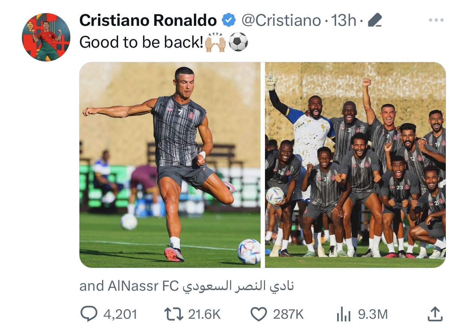The image size is (468, 330).
Task: Open view analytics bar chart icon
Action: point(343,314)
